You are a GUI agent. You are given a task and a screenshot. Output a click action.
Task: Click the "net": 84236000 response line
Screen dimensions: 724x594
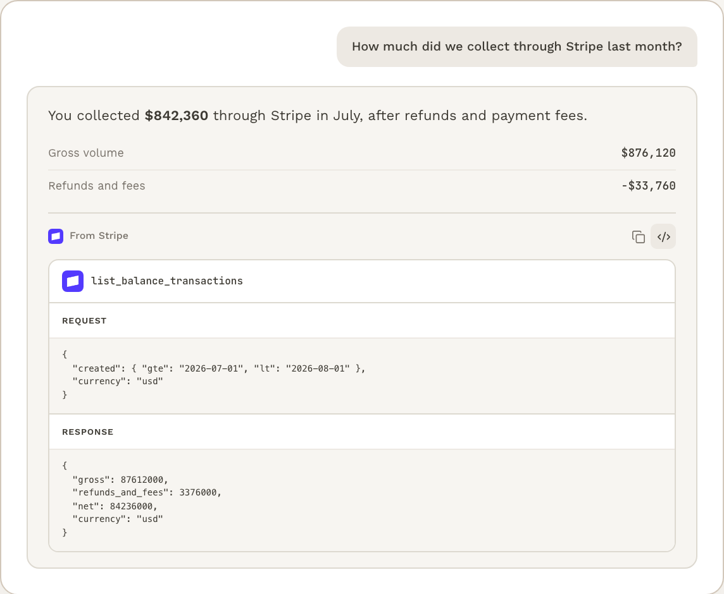pyautogui.click(x=115, y=506)
